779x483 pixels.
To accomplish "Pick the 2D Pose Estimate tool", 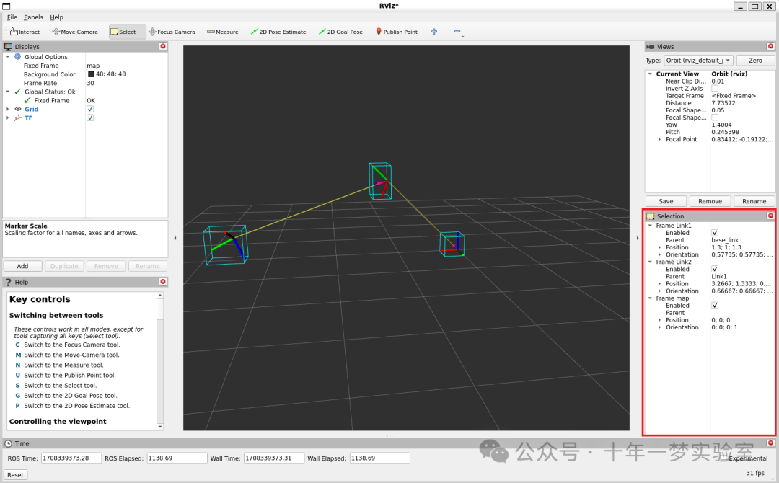I will pyautogui.click(x=278, y=32).
